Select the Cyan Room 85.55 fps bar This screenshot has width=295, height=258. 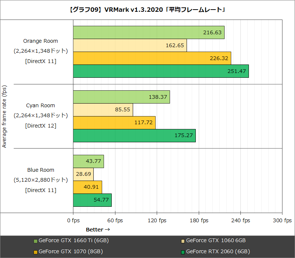103,109
